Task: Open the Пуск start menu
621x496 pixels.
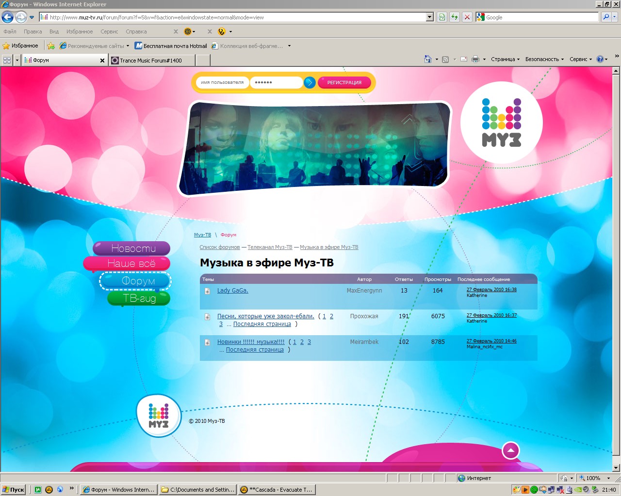Action: coord(13,490)
